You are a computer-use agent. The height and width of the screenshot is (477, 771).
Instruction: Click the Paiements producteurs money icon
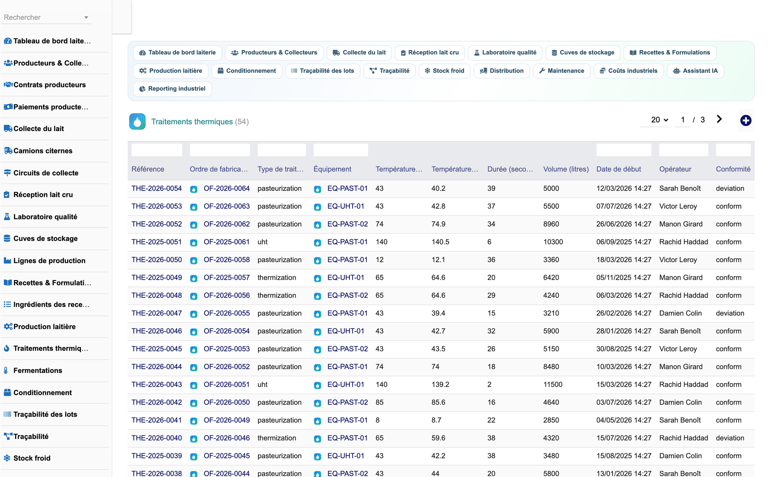click(8, 107)
